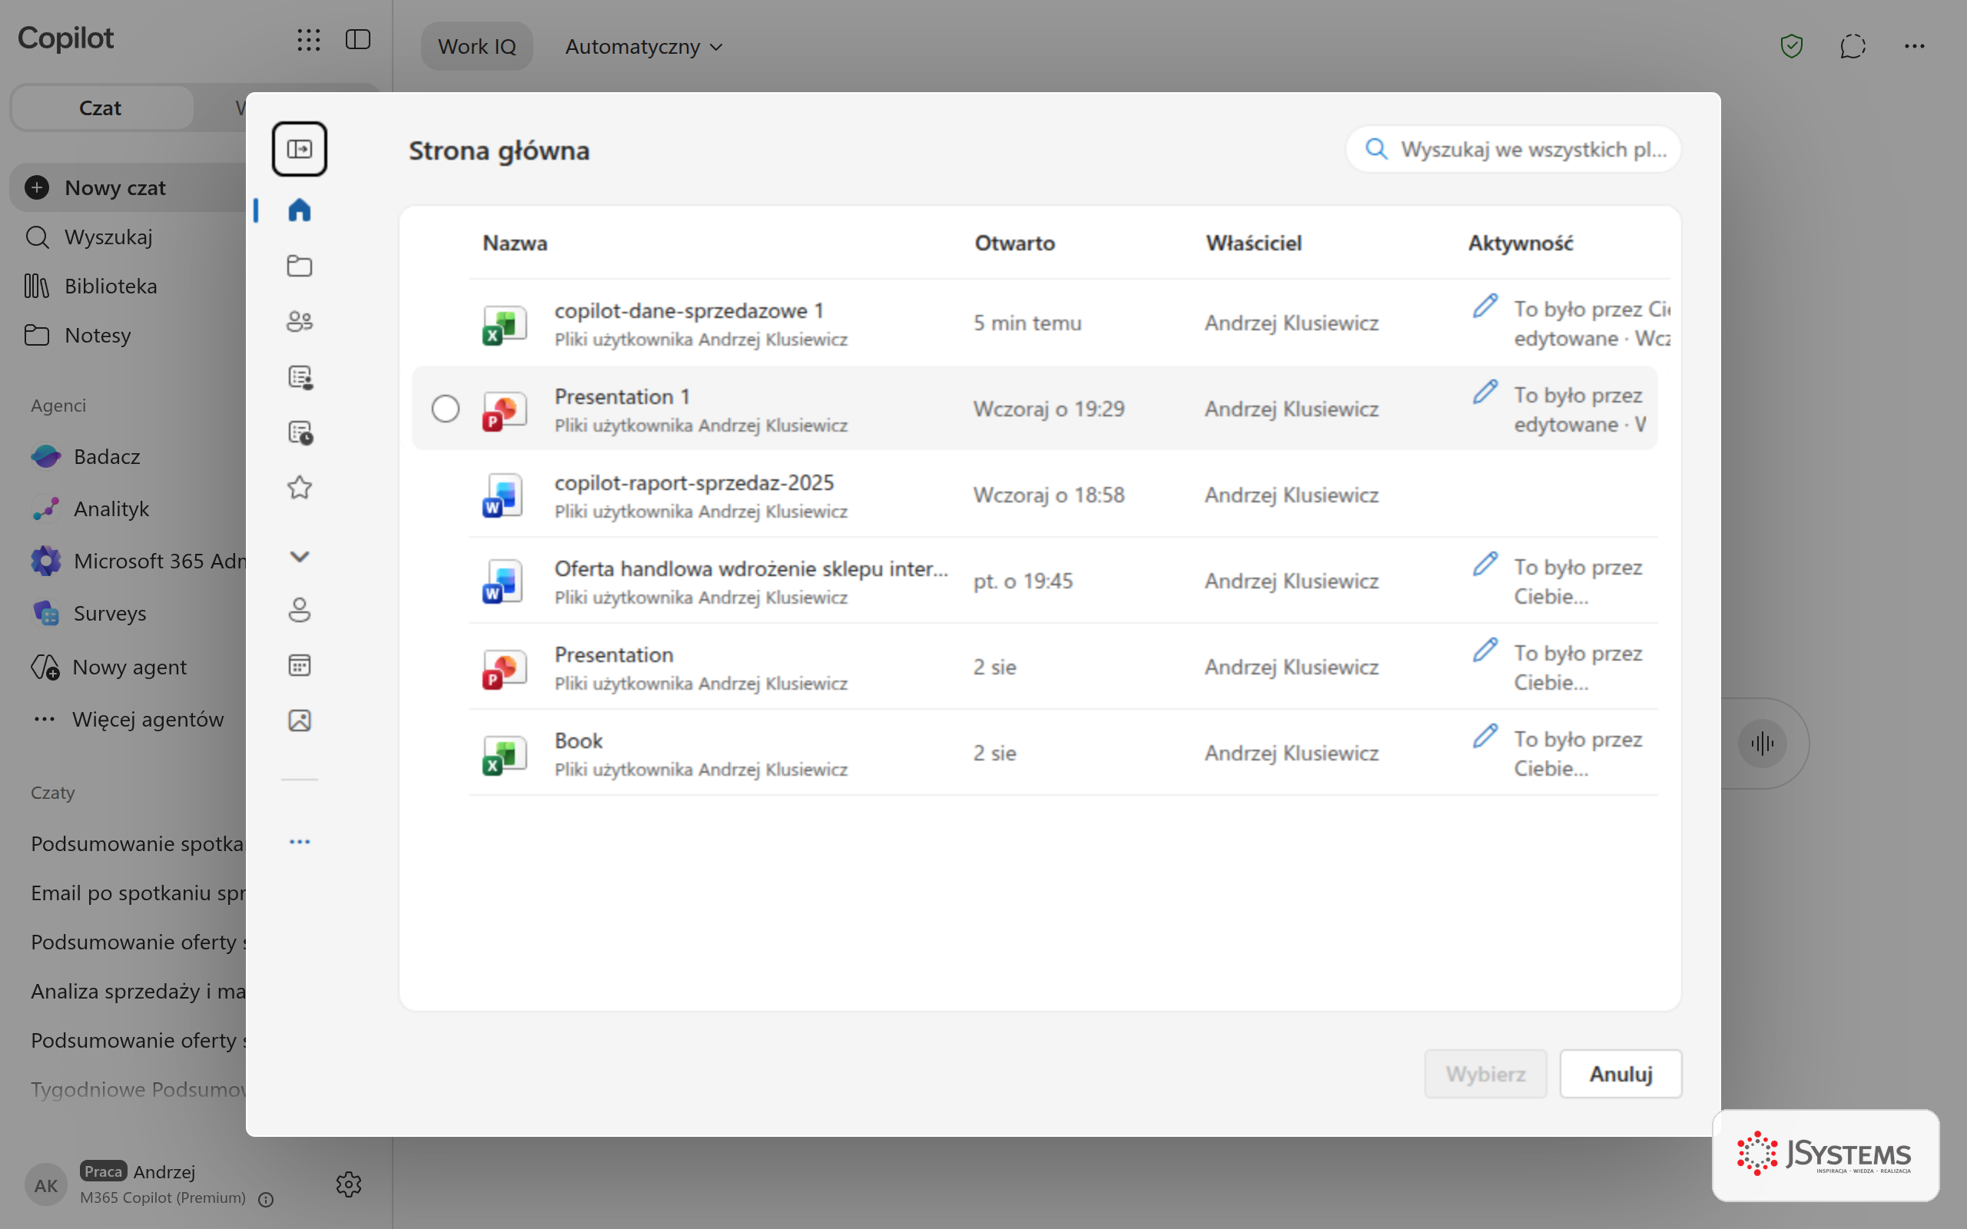This screenshot has height=1229, width=1967.
Task: Sort by the Właściciel column header
Action: tap(1253, 243)
